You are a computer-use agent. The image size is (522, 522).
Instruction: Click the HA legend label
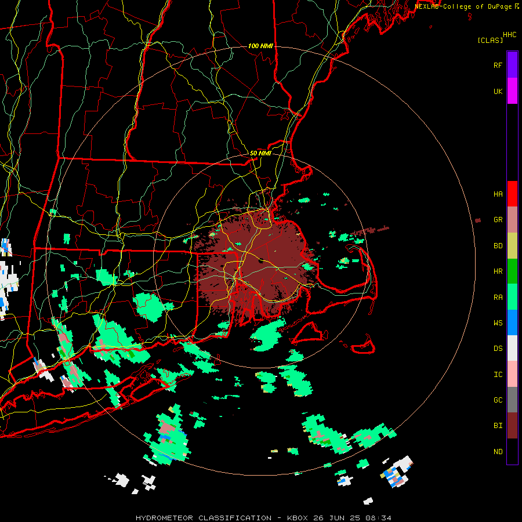click(x=498, y=194)
